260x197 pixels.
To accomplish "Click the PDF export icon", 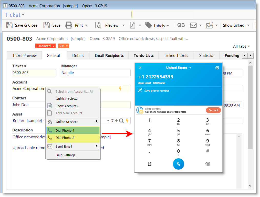I will (x=132, y=25).
